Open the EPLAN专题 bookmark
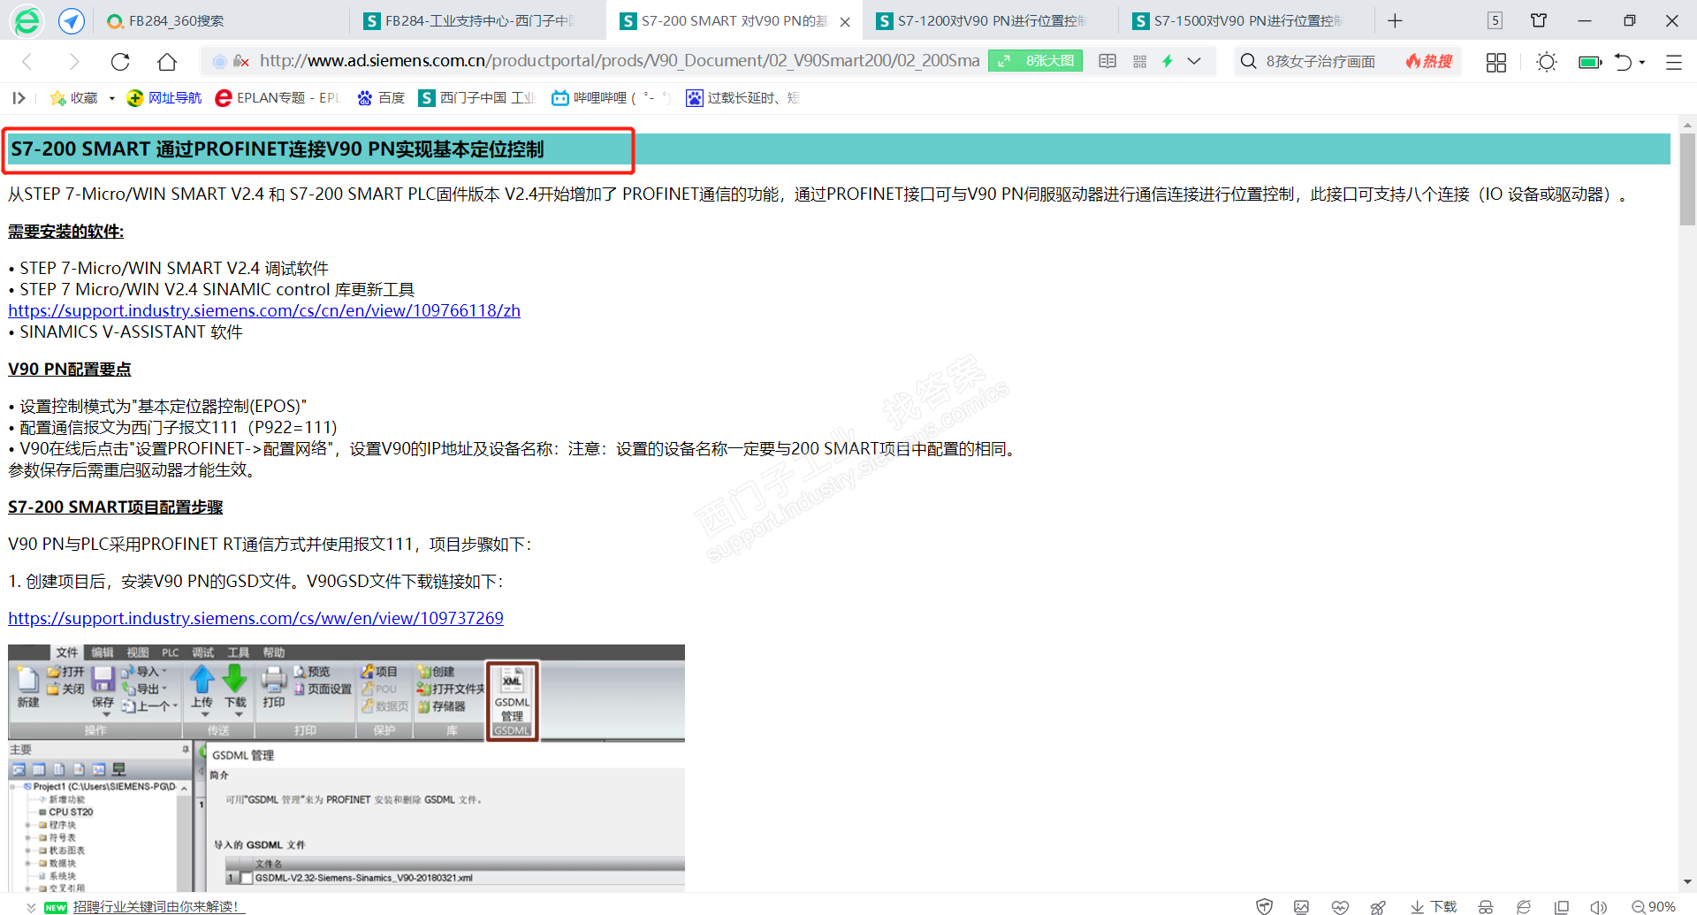This screenshot has height=915, width=1697. [x=278, y=97]
